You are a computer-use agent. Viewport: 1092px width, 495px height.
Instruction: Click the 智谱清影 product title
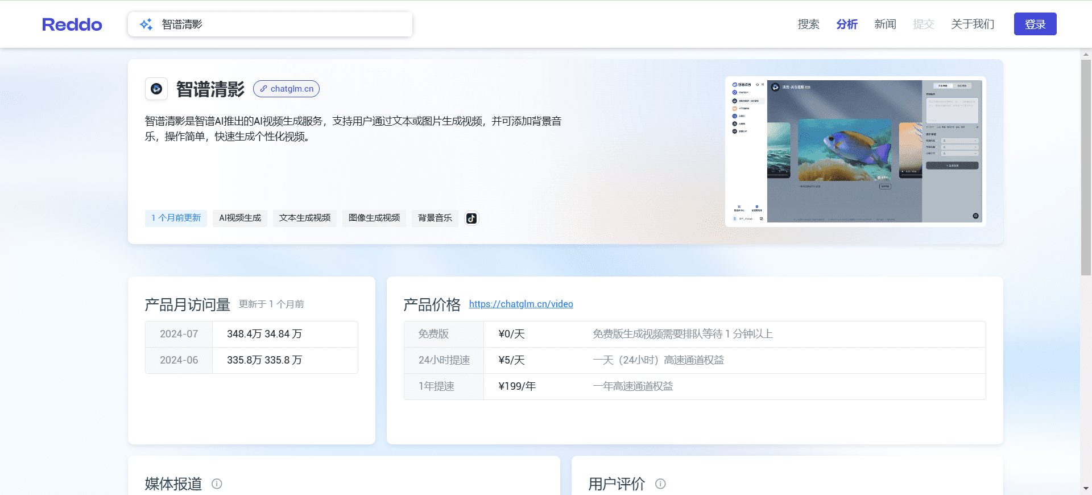(210, 89)
